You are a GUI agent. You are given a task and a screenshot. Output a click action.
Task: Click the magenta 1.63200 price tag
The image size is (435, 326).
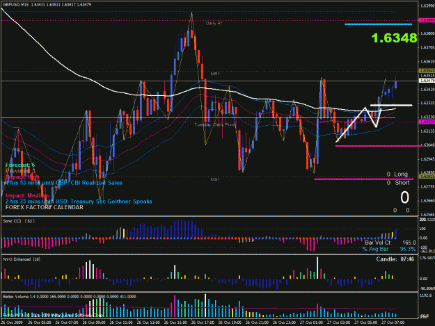click(x=427, y=122)
